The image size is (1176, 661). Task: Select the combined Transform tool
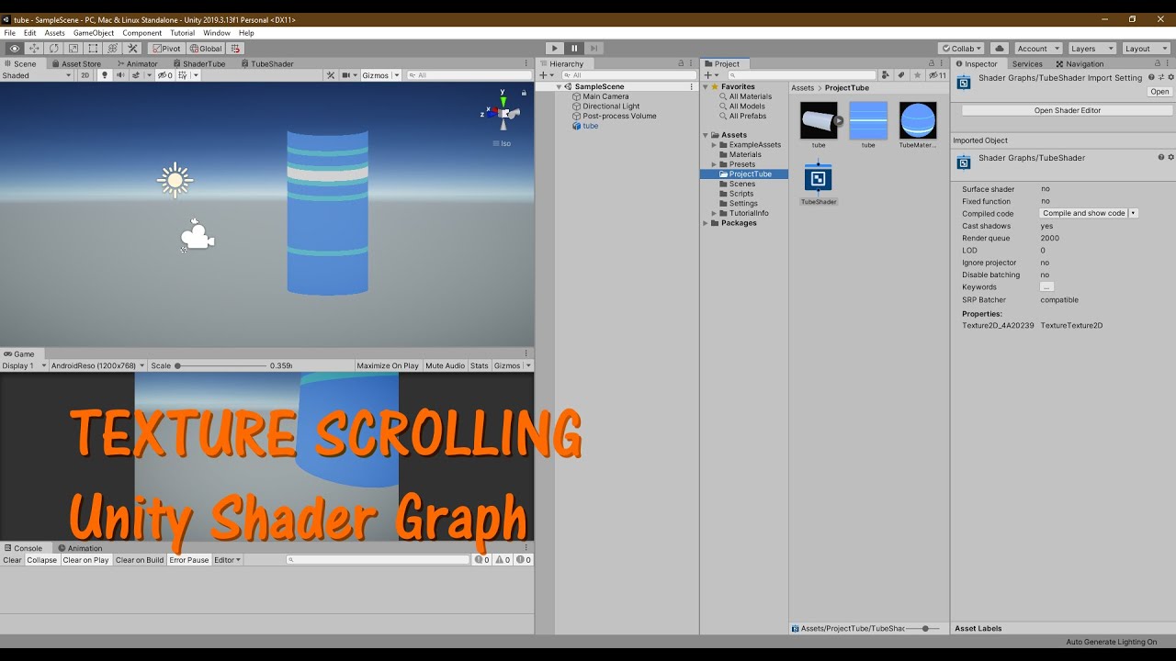[113, 49]
